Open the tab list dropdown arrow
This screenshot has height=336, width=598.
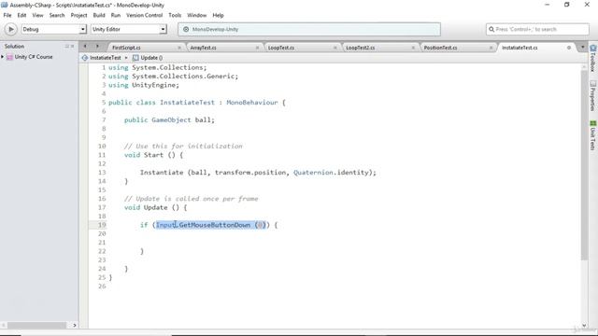click(582, 47)
